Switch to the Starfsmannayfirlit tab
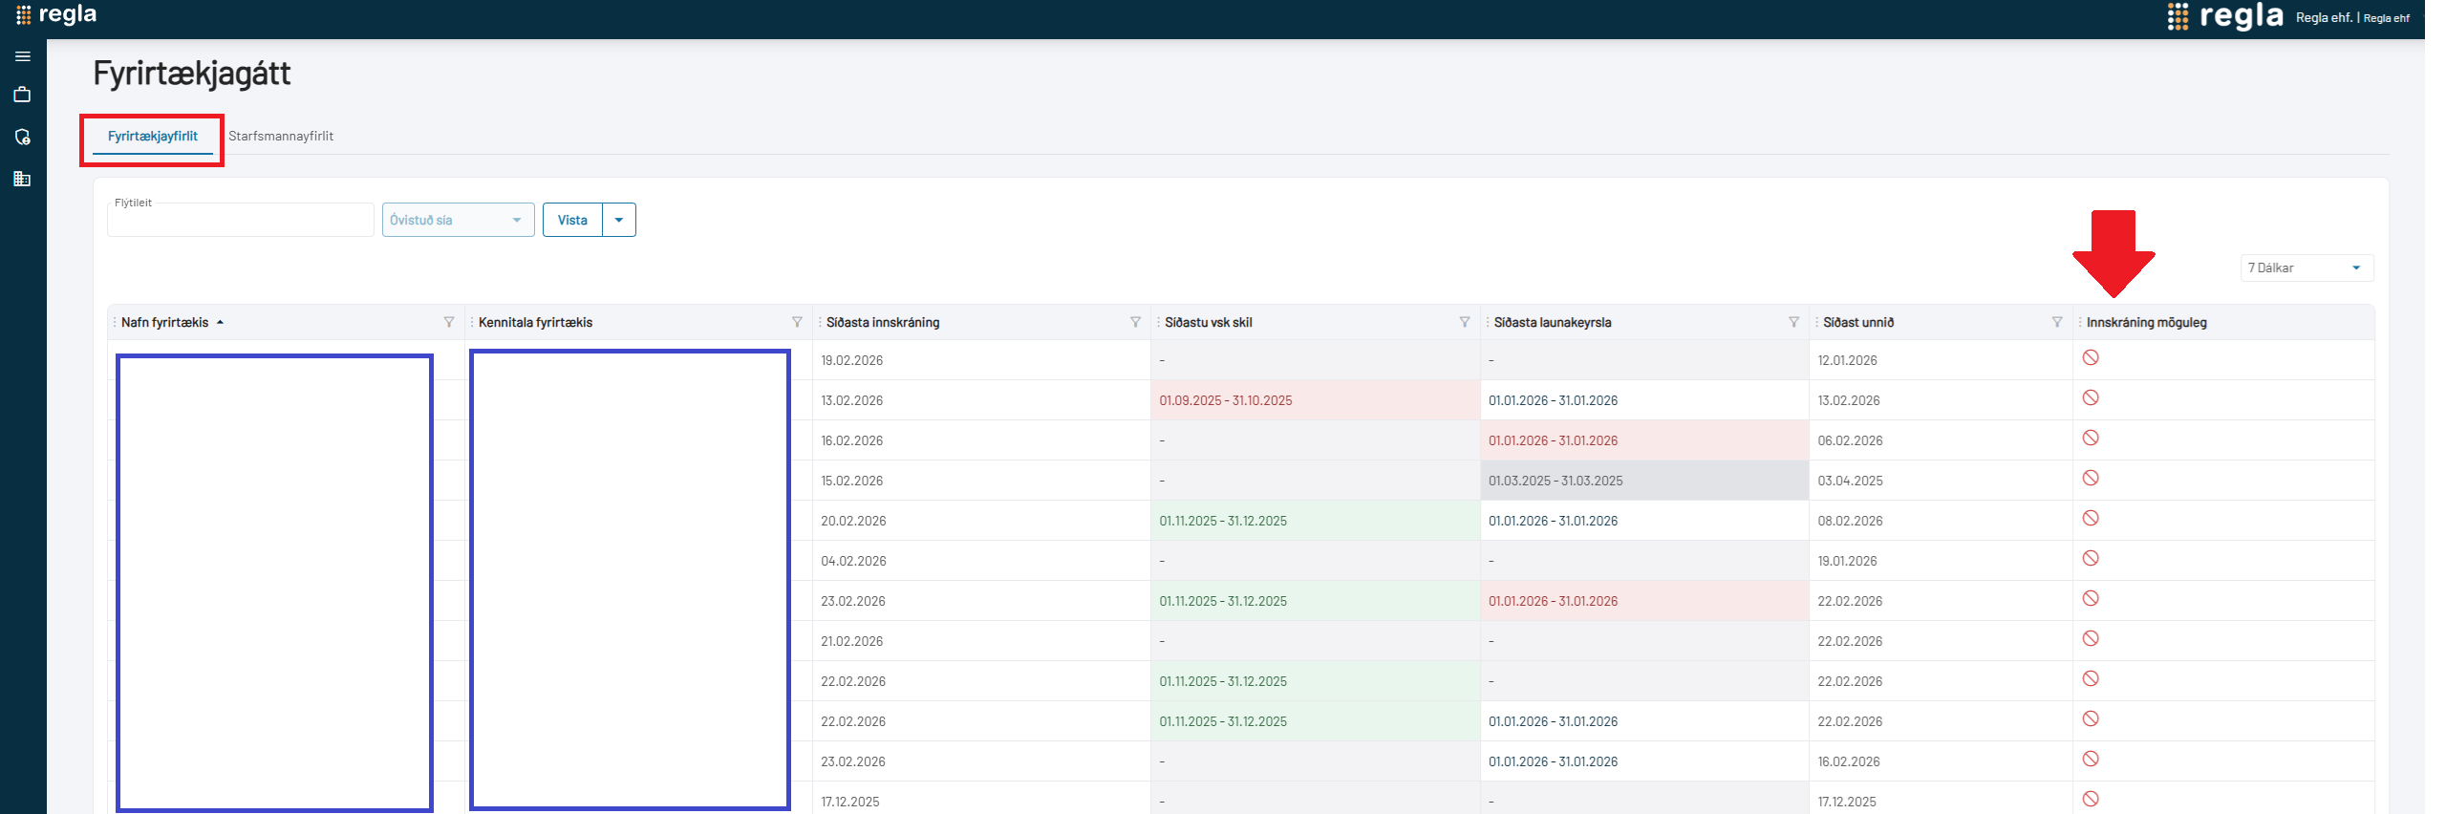Image resolution: width=2446 pixels, height=814 pixels. (x=281, y=137)
